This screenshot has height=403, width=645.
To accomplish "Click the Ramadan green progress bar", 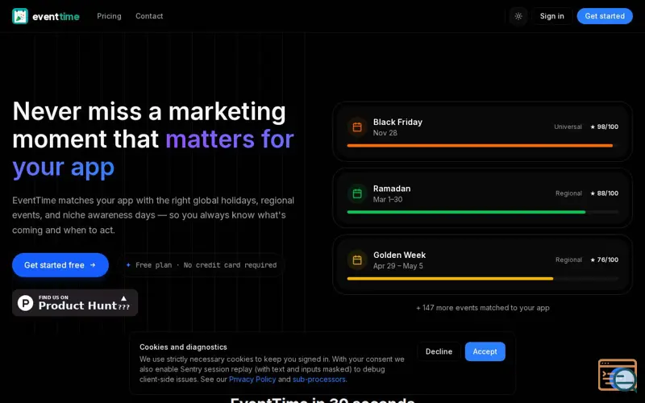I will point(467,212).
